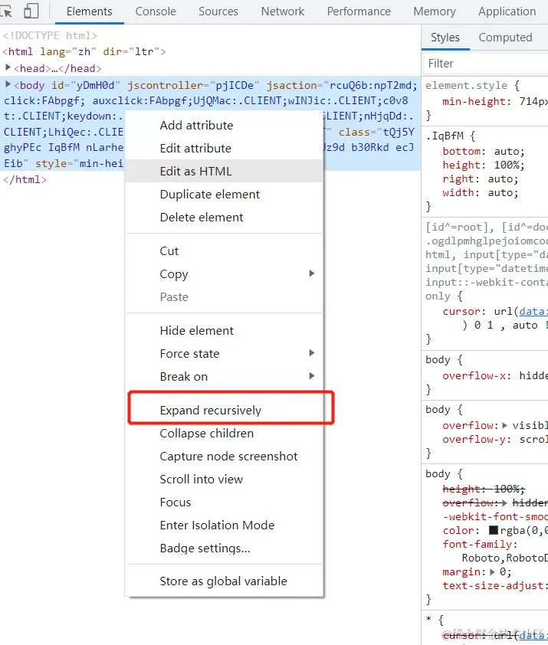Open the Sources tab
The image size is (548, 645).
(x=218, y=11)
